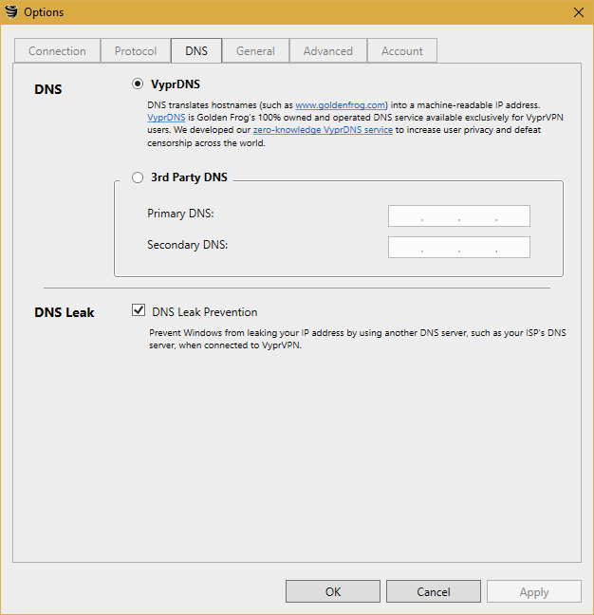Go to the General tab
The image size is (594, 615).
click(255, 50)
